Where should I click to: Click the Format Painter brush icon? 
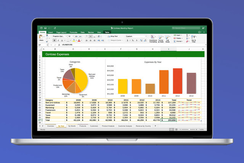47,41
